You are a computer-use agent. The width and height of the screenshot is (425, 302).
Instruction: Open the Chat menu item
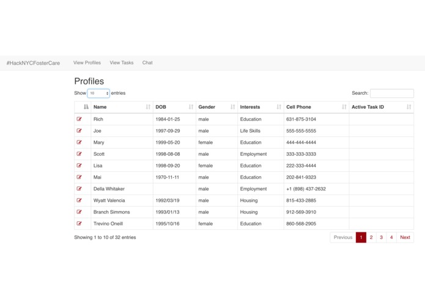(x=147, y=62)
